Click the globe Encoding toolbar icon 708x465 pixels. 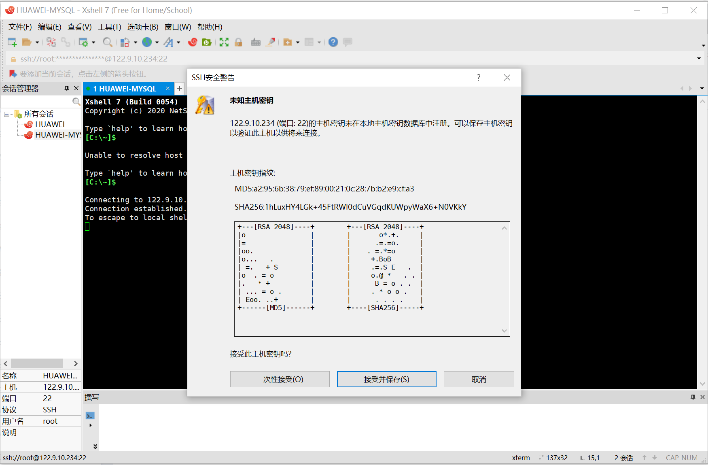(x=147, y=42)
